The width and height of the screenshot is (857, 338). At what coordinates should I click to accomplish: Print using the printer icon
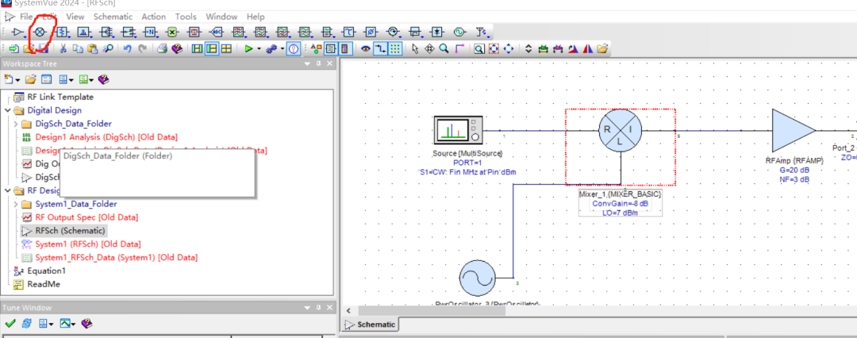(x=162, y=48)
